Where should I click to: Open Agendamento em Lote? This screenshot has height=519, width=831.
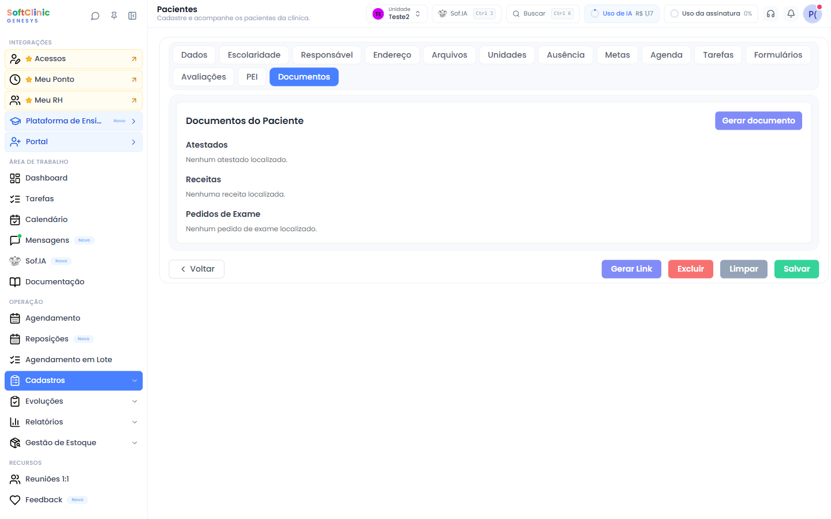coord(74,360)
